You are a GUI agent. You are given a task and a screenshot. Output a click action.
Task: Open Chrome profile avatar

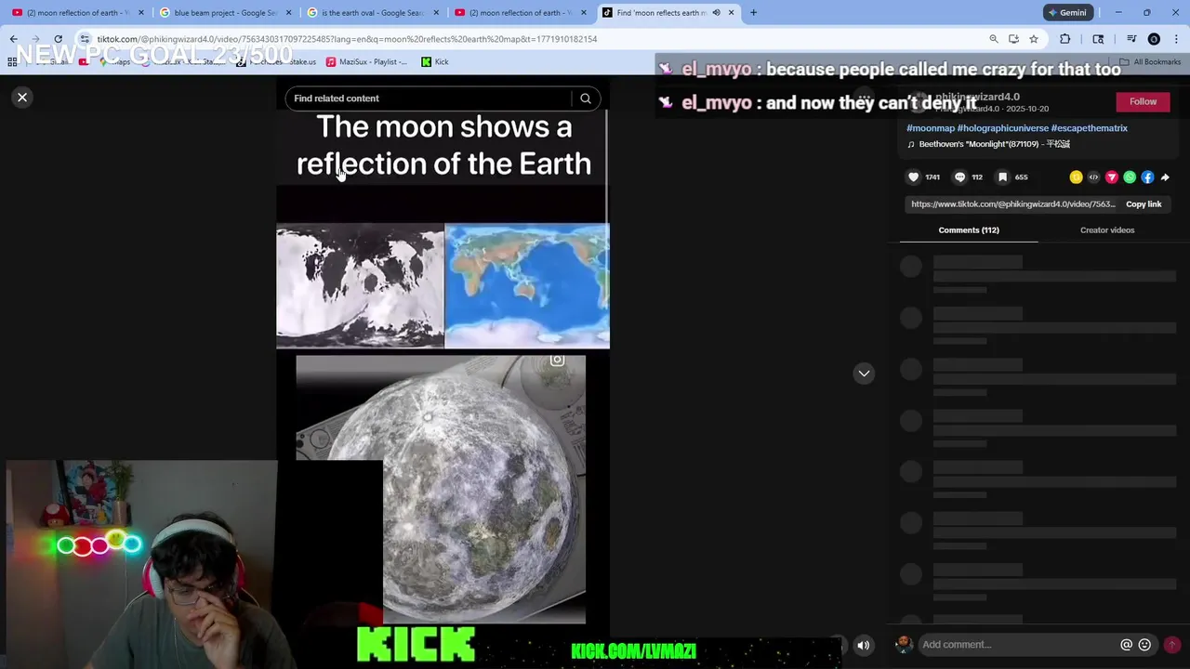(1154, 39)
